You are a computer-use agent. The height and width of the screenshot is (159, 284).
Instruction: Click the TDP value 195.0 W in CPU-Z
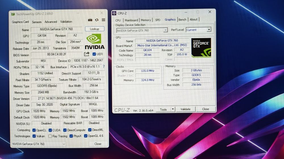pos(182,55)
